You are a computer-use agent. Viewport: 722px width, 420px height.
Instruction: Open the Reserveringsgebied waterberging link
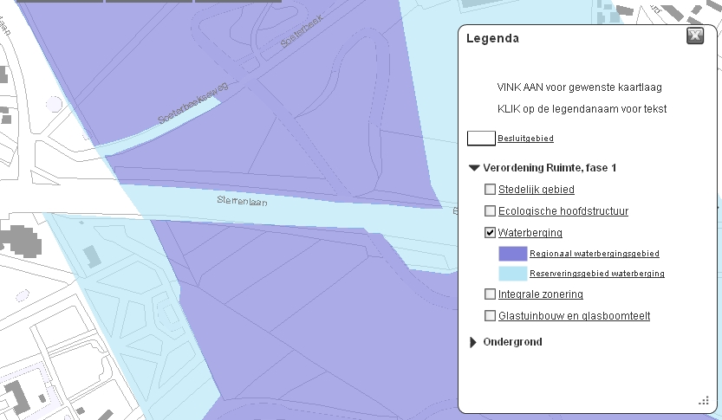coord(596,274)
